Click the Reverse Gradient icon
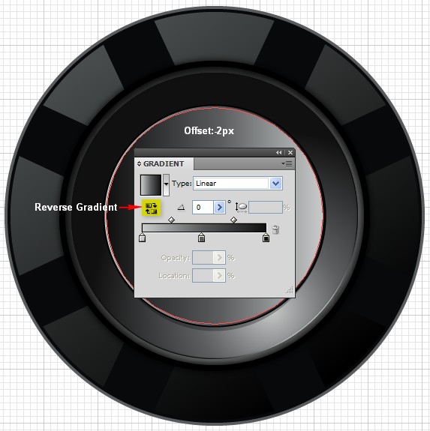 pyautogui.click(x=151, y=208)
